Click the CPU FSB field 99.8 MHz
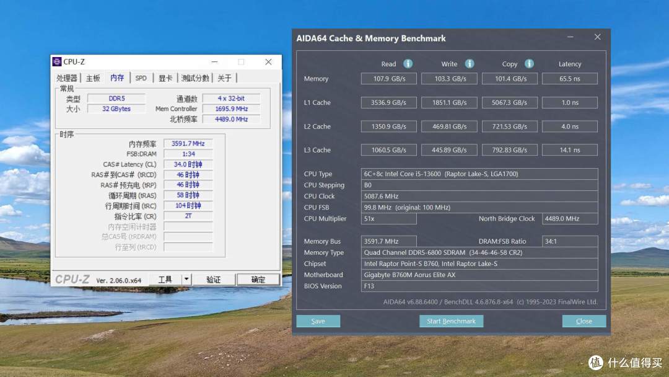Viewport: 669px width, 377px height. coord(479,207)
